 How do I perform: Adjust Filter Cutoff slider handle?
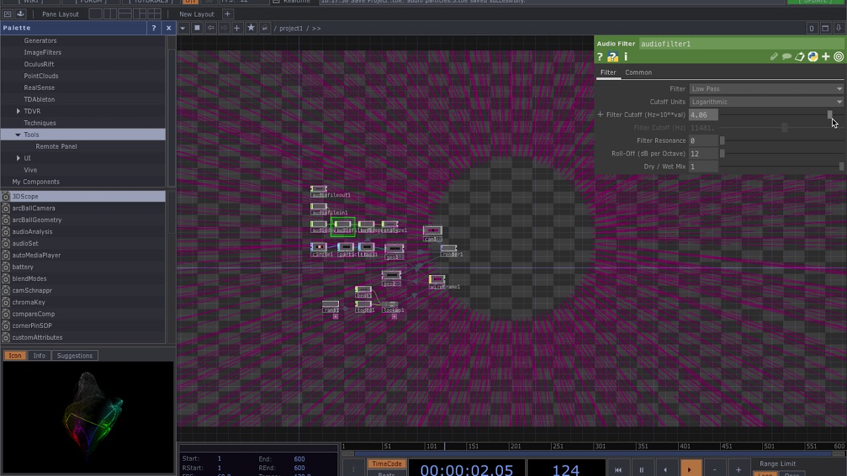(x=830, y=114)
